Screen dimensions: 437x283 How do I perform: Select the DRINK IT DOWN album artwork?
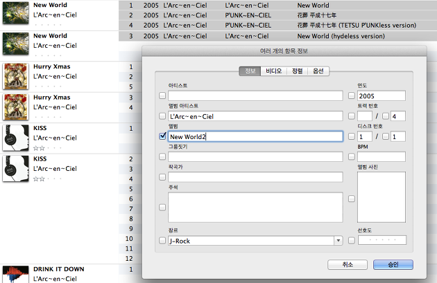15,274
